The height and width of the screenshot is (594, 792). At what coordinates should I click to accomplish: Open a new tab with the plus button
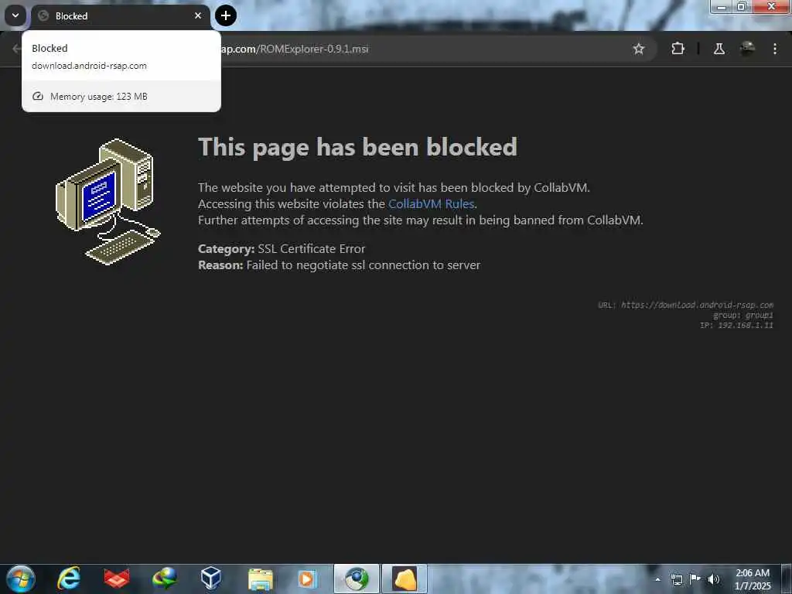(x=226, y=15)
